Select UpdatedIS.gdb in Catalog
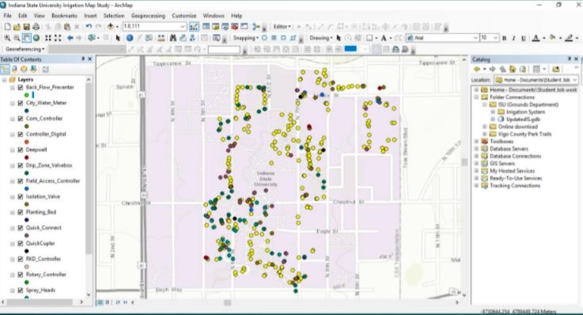 [523, 120]
